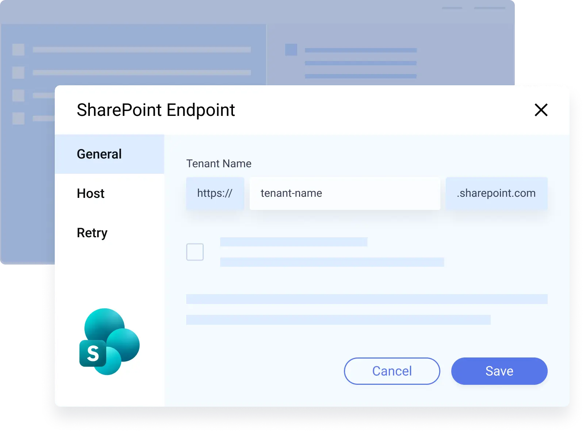Image resolution: width=586 pixels, height=434 pixels.
Task: Click the full-width placeholder bar above Cancel
Action: [367, 299]
